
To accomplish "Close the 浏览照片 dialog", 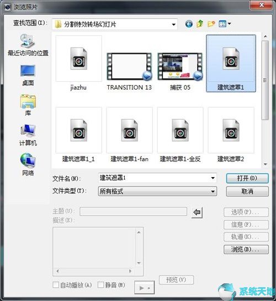I will pyautogui.click(x=262, y=5).
